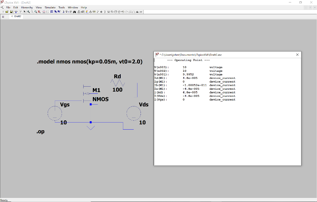Add a SPICE directive to schematic
Viewport: 317px width, 202px height.
point(141,12)
